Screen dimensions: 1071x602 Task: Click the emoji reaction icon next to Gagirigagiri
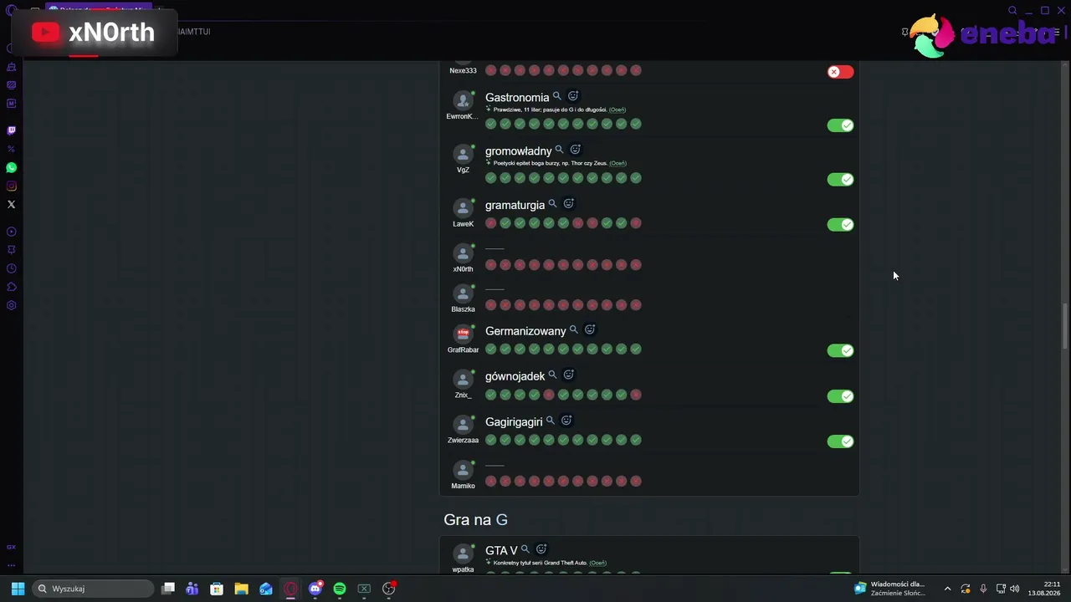click(566, 421)
